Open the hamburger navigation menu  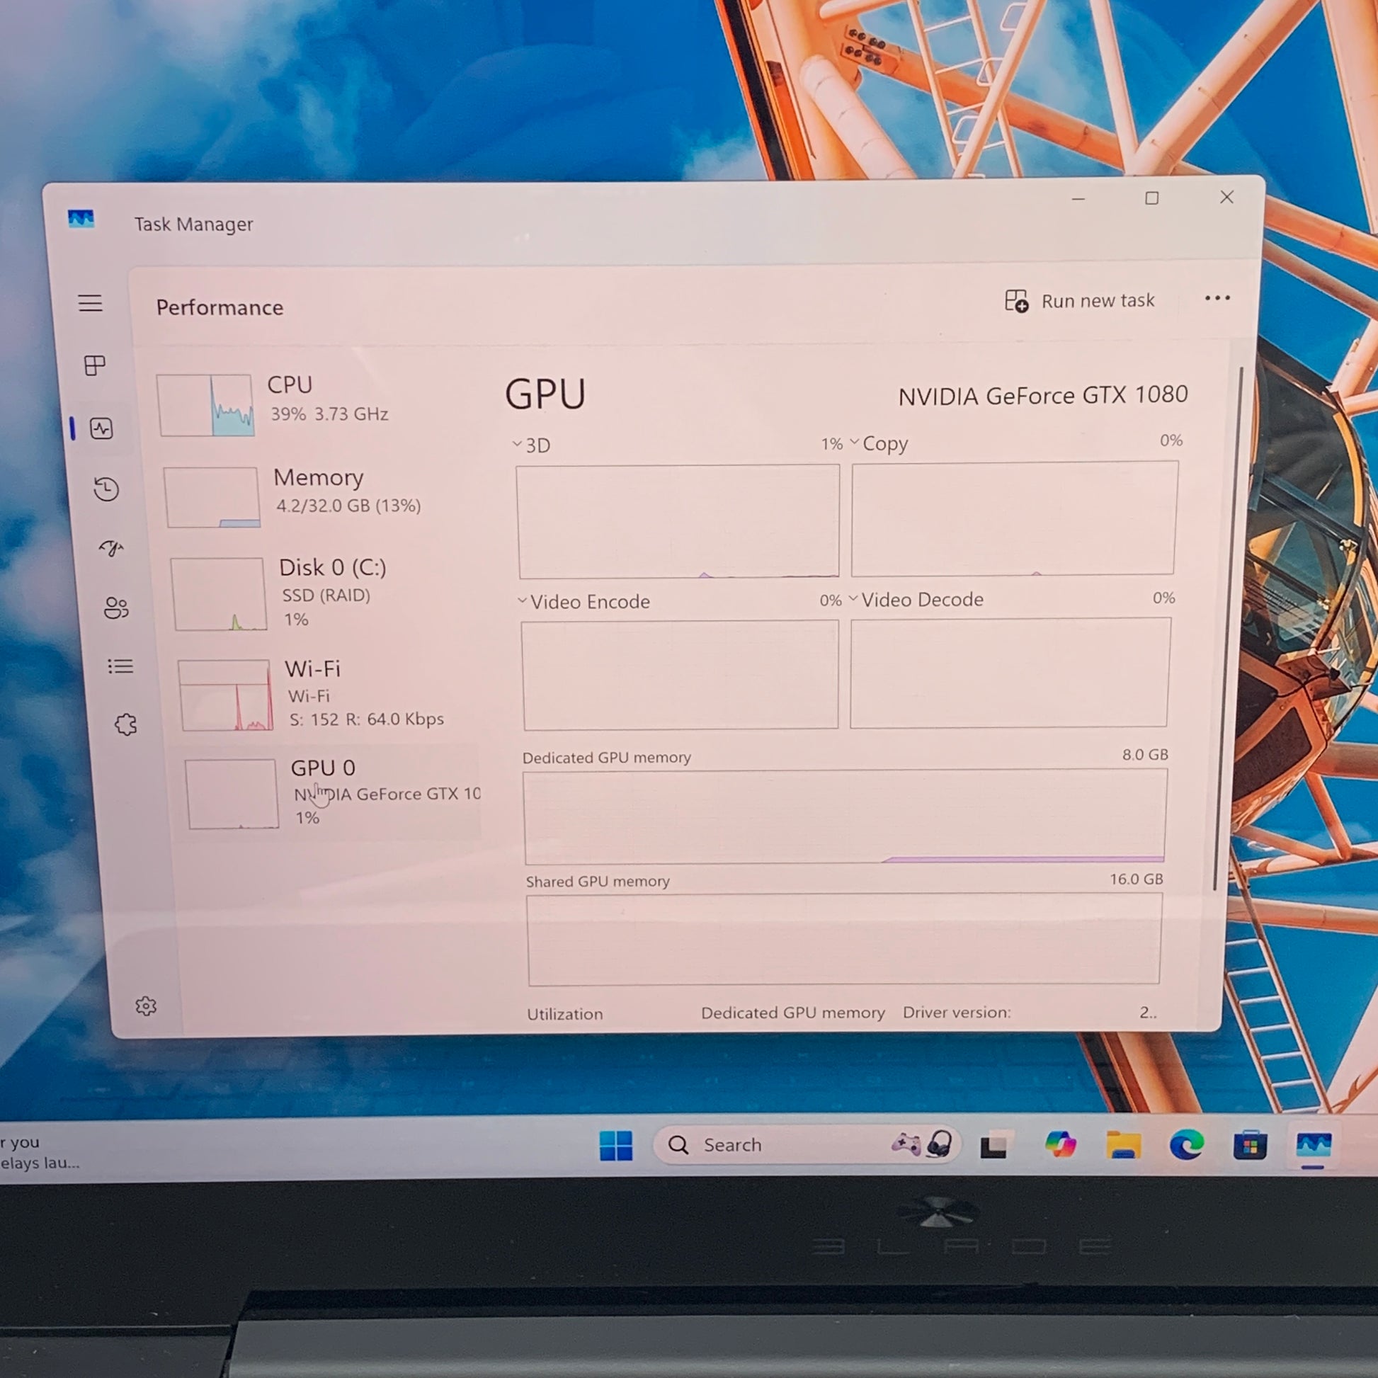(x=90, y=303)
